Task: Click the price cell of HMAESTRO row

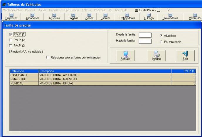Action: click(184, 79)
